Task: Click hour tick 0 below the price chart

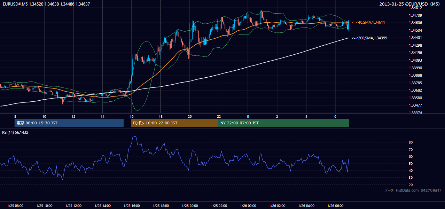Action: [x=248, y=116]
